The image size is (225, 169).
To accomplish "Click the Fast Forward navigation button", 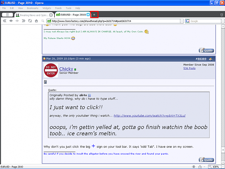I will (23, 21).
